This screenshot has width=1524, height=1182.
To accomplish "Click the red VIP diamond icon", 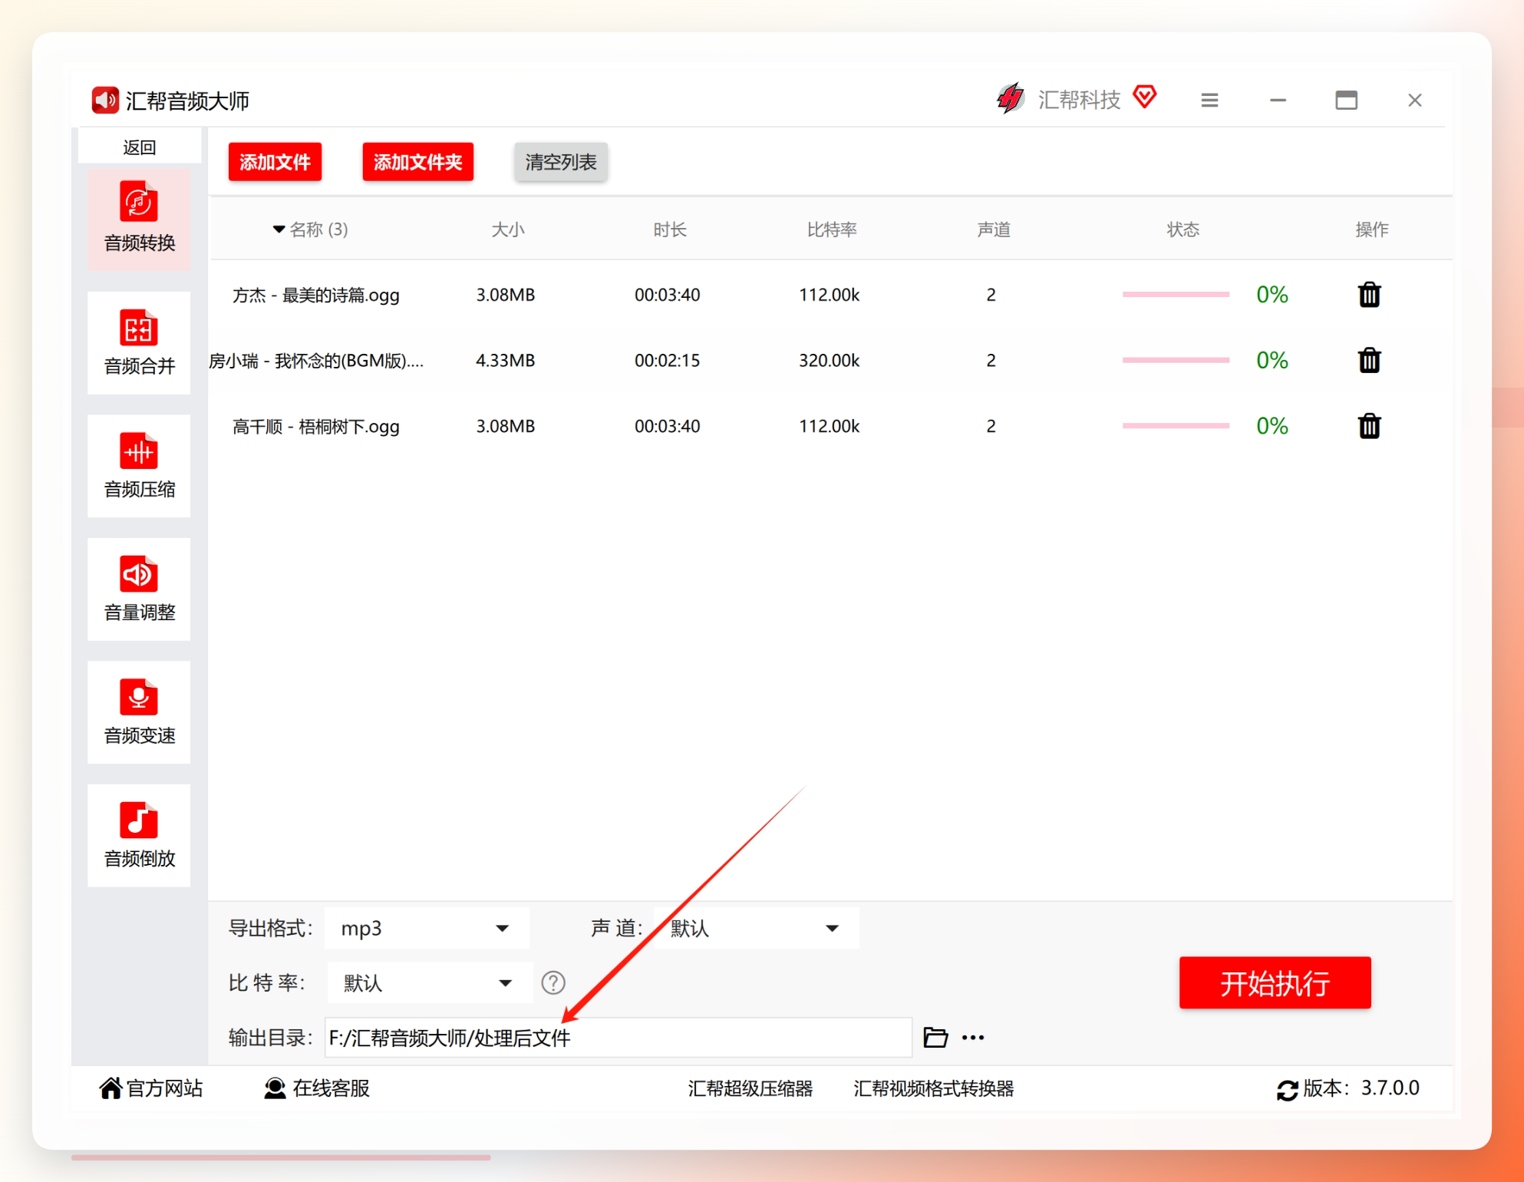I will (x=1145, y=97).
